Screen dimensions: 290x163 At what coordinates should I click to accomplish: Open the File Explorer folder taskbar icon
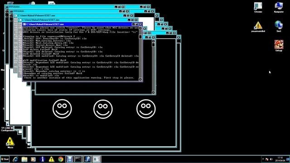pos(24,159)
